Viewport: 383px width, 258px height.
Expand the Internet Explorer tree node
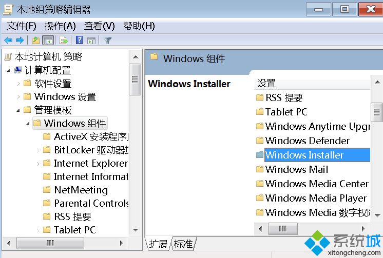click(38, 164)
